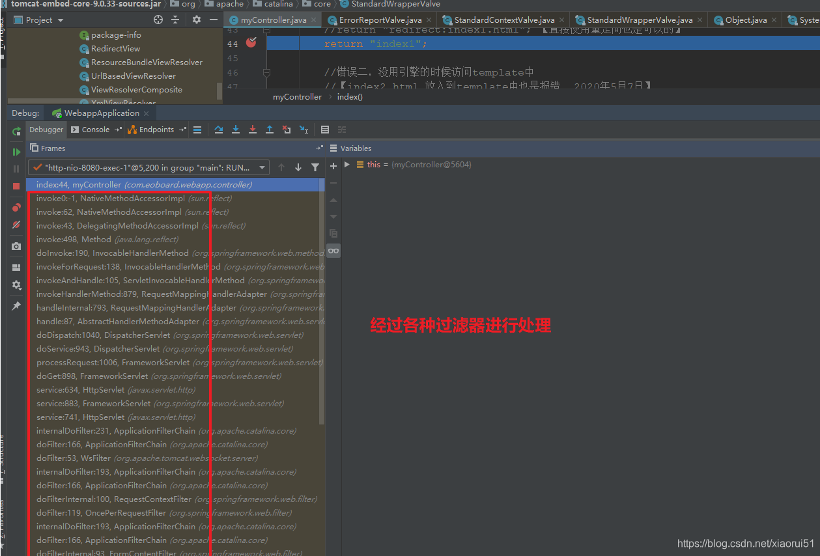The height and width of the screenshot is (556, 820).
Task: Resume program execution
Action: (x=16, y=152)
